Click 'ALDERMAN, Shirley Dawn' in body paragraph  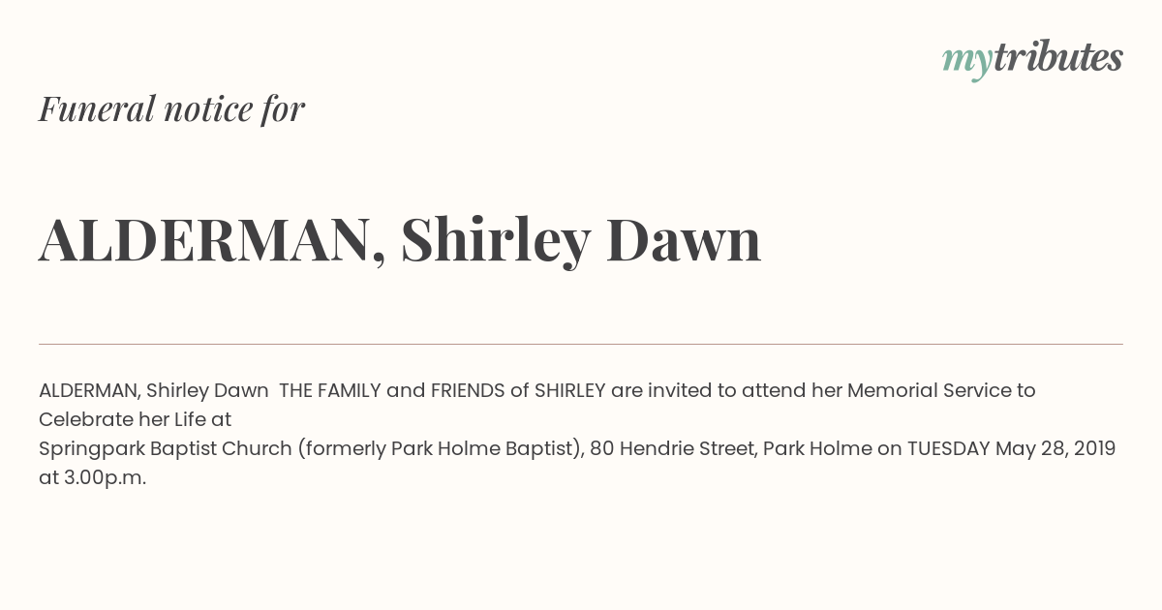click(154, 391)
